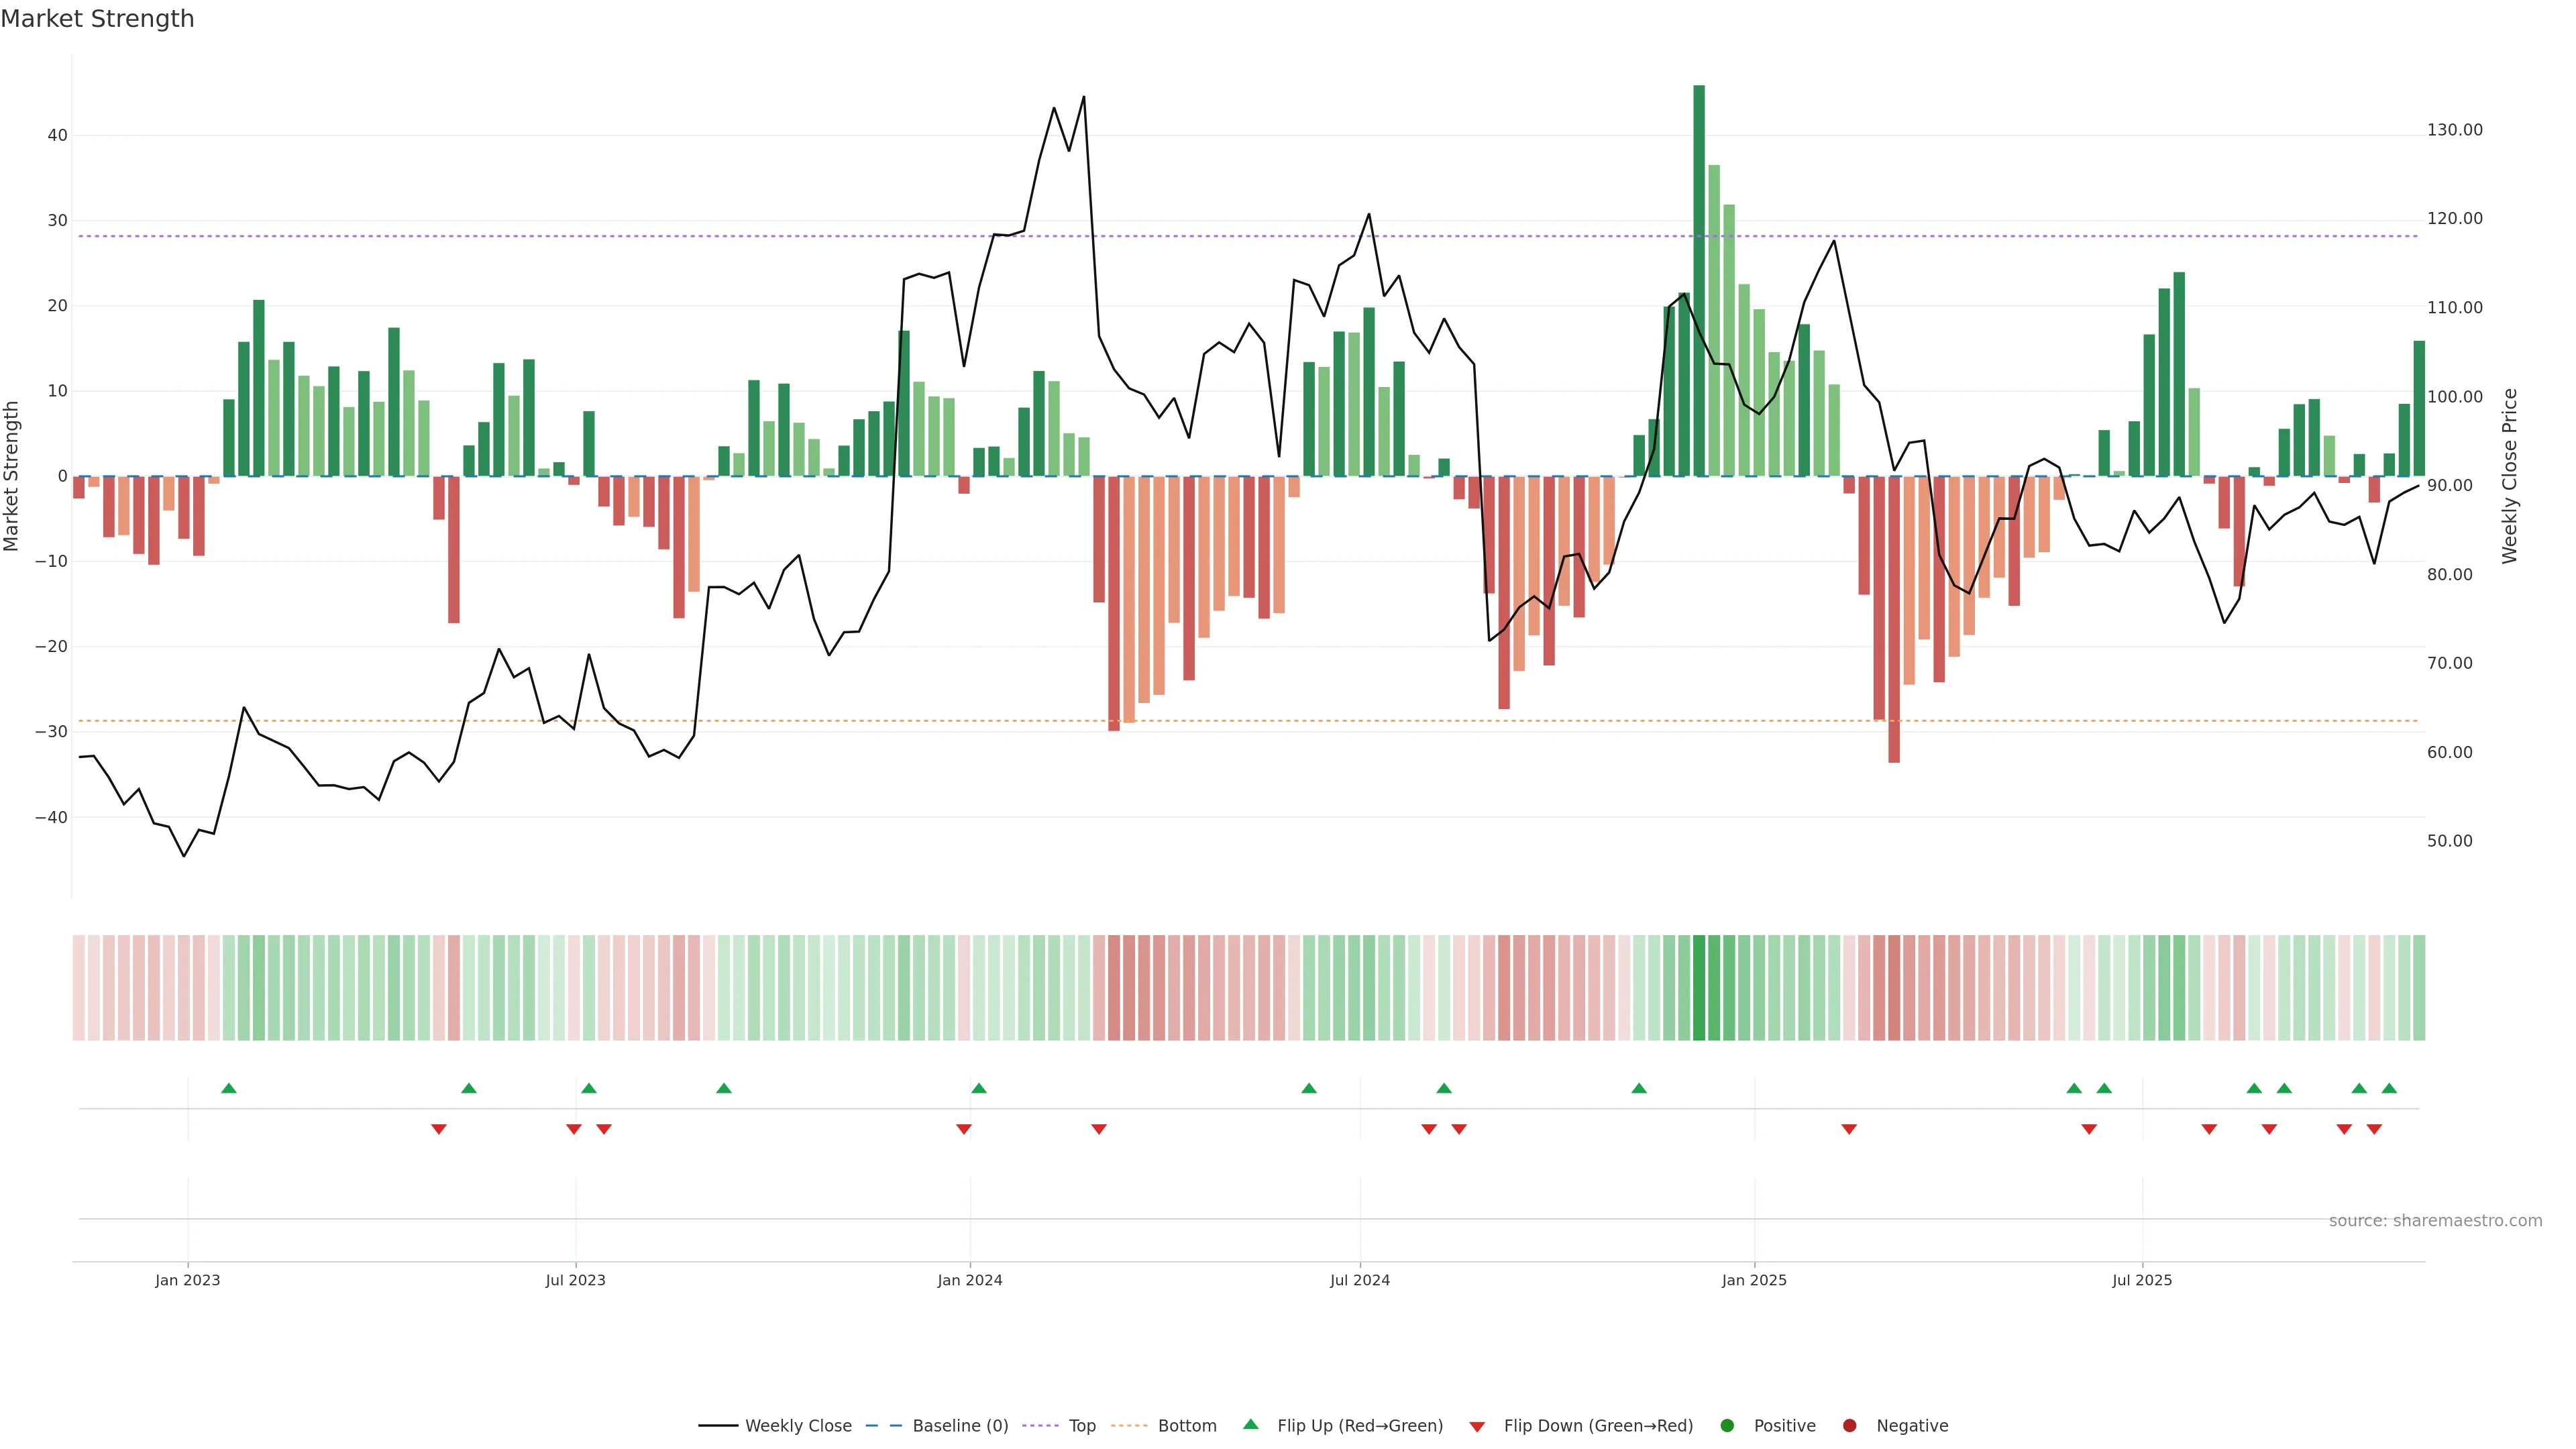The width and height of the screenshot is (2576, 1449).
Task: Click the Jul 2025 x-axis label
Action: [x=2141, y=1280]
